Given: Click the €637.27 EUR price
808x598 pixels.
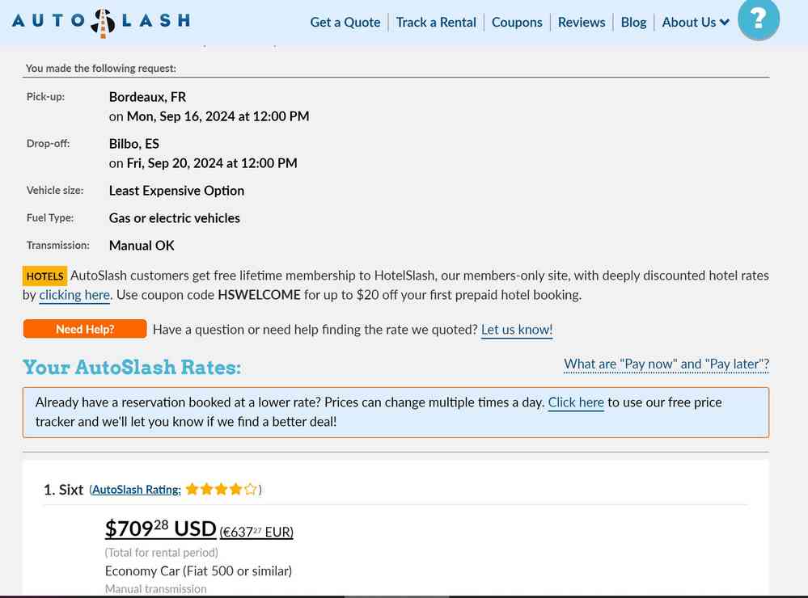Looking at the screenshot, I should pos(256,532).
